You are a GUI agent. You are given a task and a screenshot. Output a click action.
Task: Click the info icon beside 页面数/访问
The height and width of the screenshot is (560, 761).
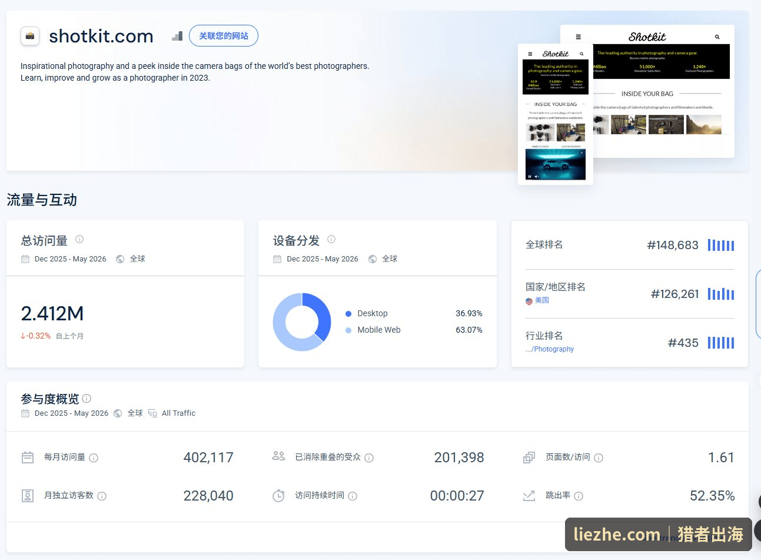tap(599, 458)
